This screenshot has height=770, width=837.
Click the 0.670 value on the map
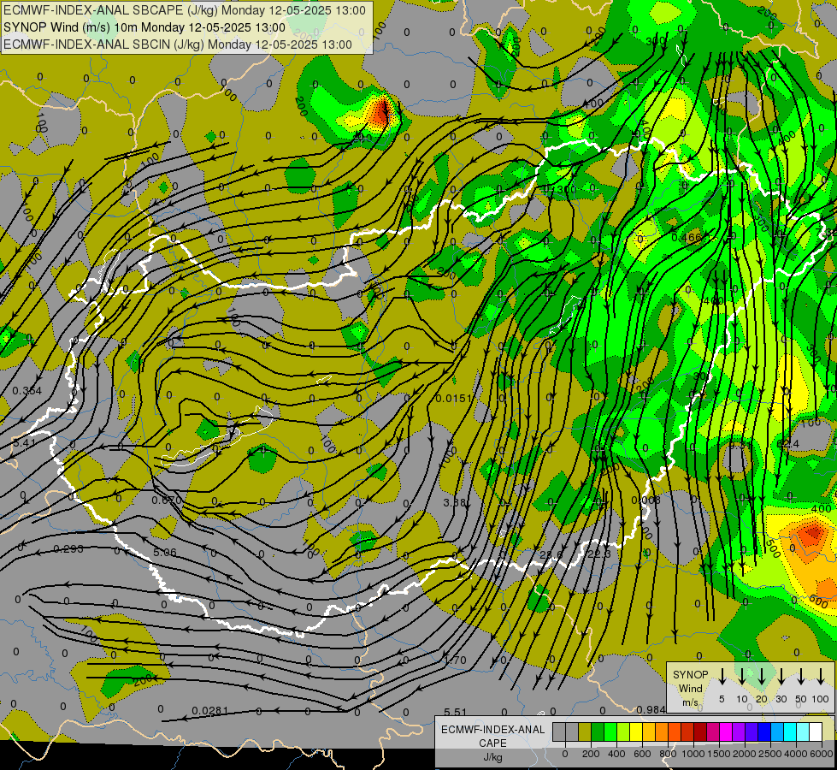tap(167, 500)
